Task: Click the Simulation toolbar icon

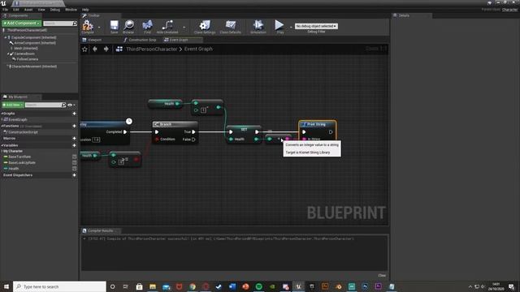Action: (258, 26)
